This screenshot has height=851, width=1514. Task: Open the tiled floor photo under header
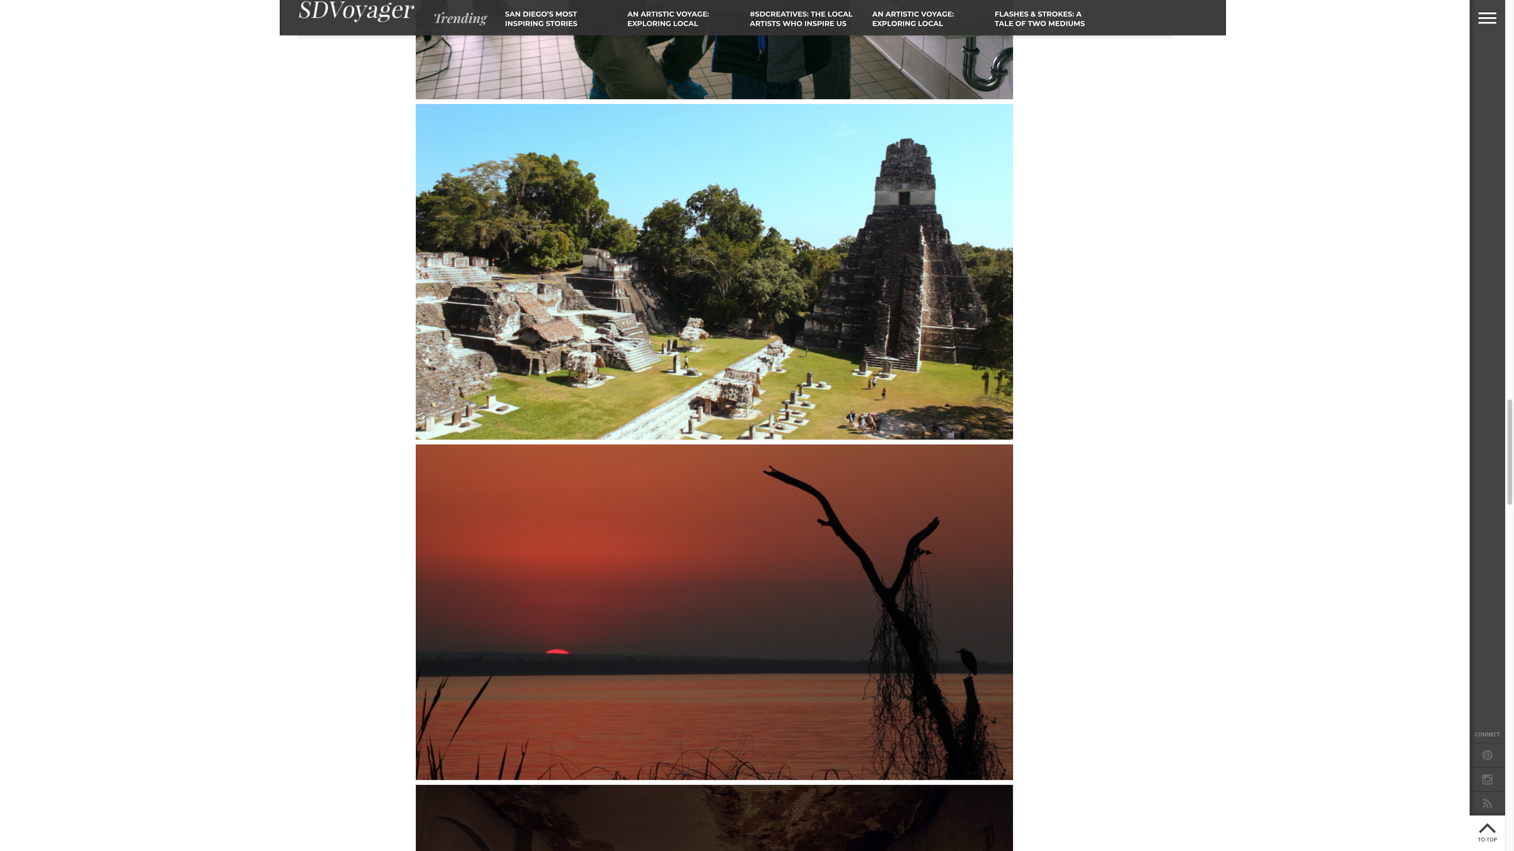click(714, 67)
